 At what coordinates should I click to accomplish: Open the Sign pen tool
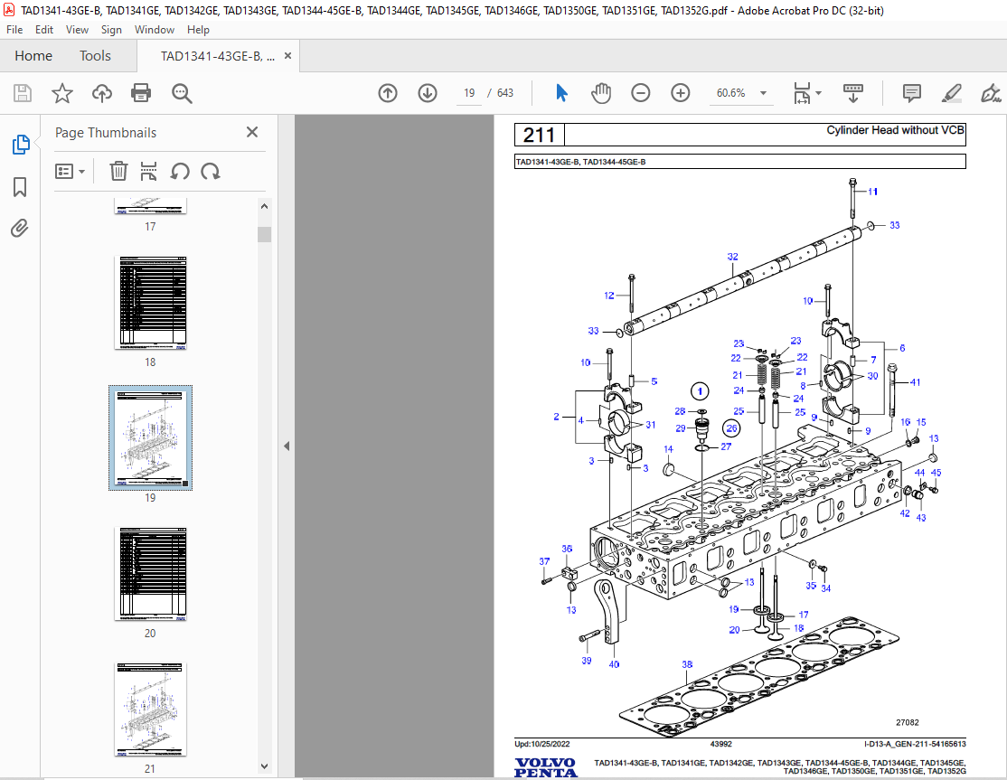coord(991,93)
